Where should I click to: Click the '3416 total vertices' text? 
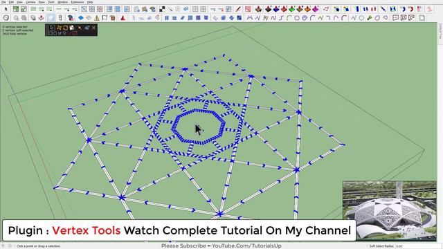[15, 34]
